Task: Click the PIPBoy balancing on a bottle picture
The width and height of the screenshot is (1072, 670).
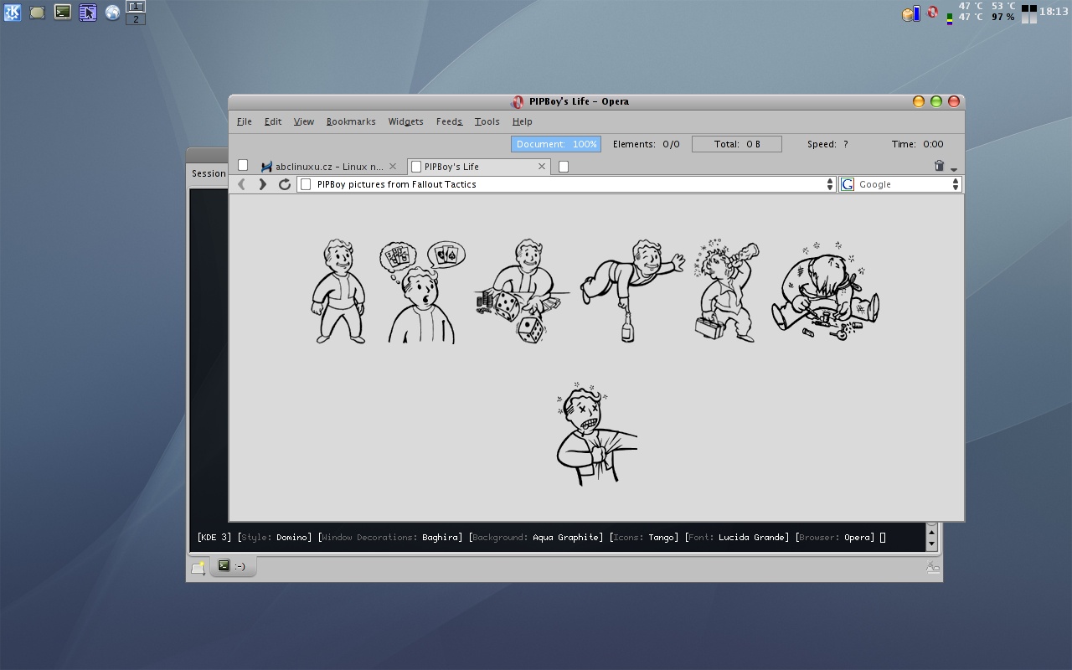Action: click(632, 291)
